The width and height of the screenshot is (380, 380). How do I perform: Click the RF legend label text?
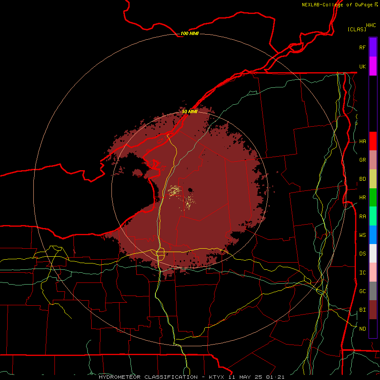tap(362, 47)
